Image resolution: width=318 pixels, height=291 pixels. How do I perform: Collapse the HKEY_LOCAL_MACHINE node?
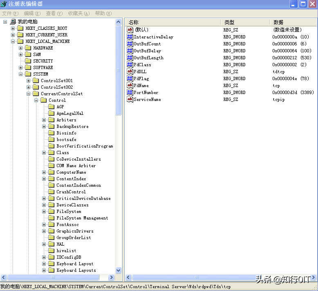pyautogui.click(x=13, y=41)
